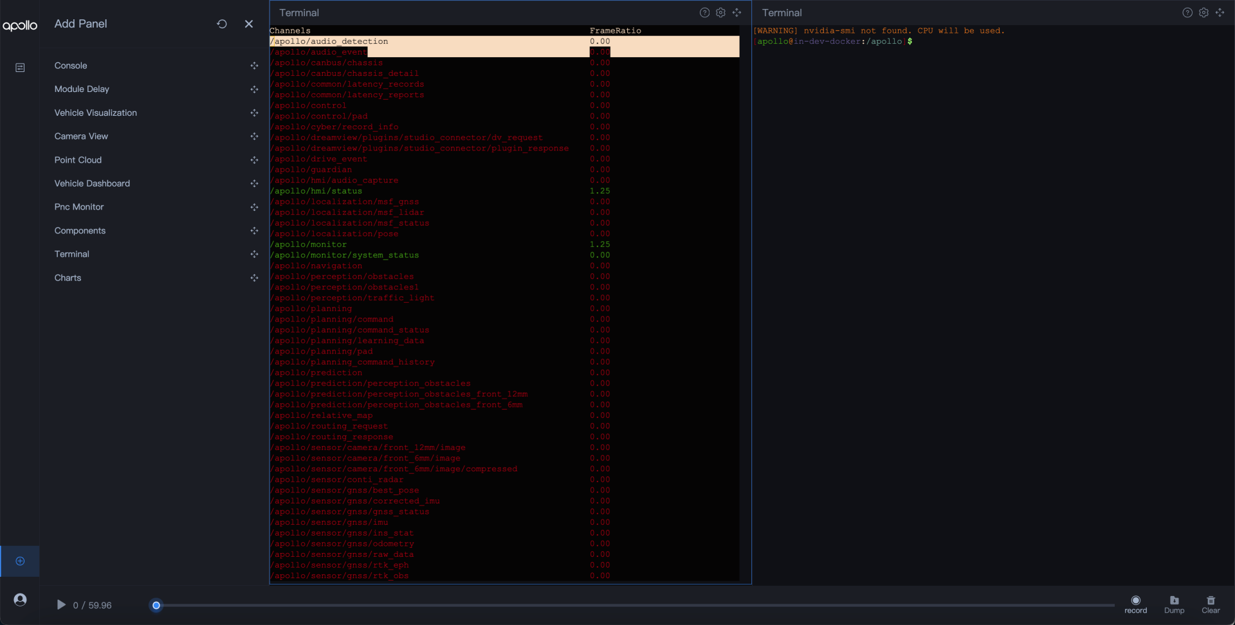Click the Clear button
Image resolution: width=1235 pixels, height=625 pixels.
[1211, 604]
